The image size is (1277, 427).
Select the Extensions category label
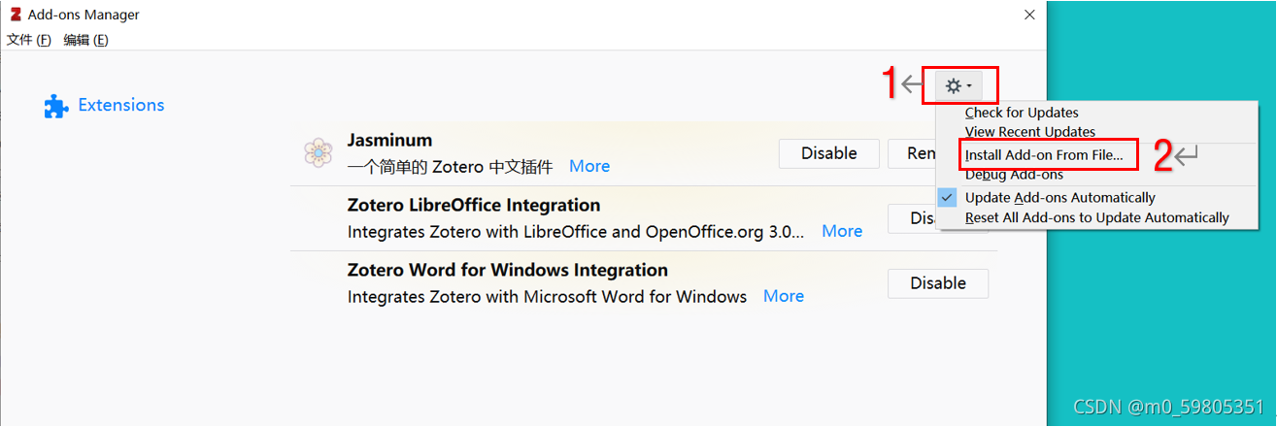[121, 105]
